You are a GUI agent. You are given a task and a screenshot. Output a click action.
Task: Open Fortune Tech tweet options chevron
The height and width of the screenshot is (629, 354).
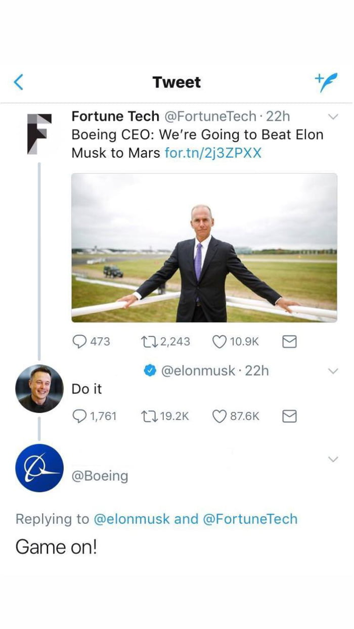(333, 117)
